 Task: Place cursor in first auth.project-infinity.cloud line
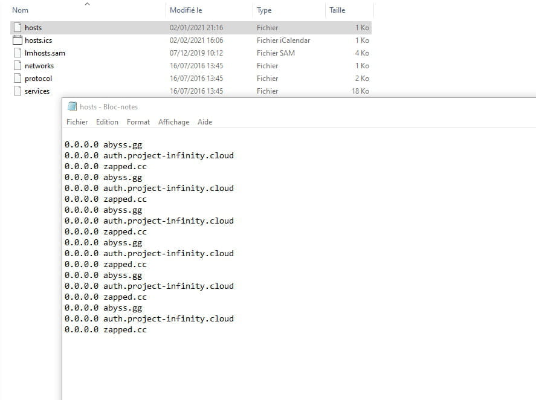(x=149, y=155)
